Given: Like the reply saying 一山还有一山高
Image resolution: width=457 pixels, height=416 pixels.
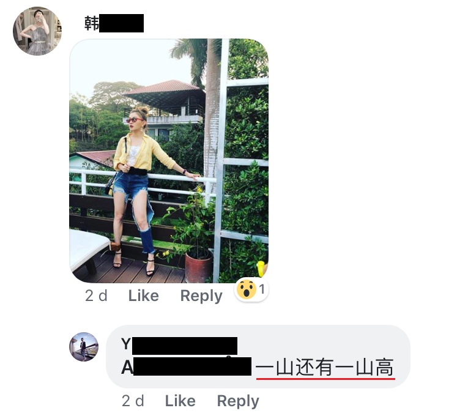Looking at the screenshot, I should point(180,401).
